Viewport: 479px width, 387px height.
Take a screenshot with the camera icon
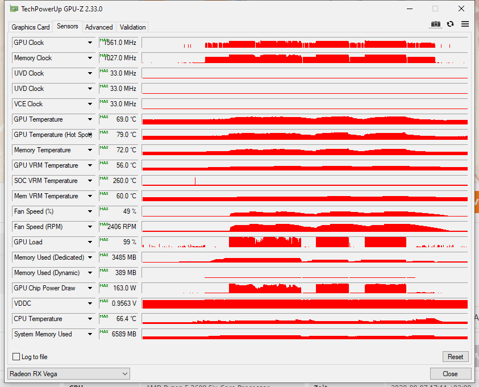(x=436, y=24)
